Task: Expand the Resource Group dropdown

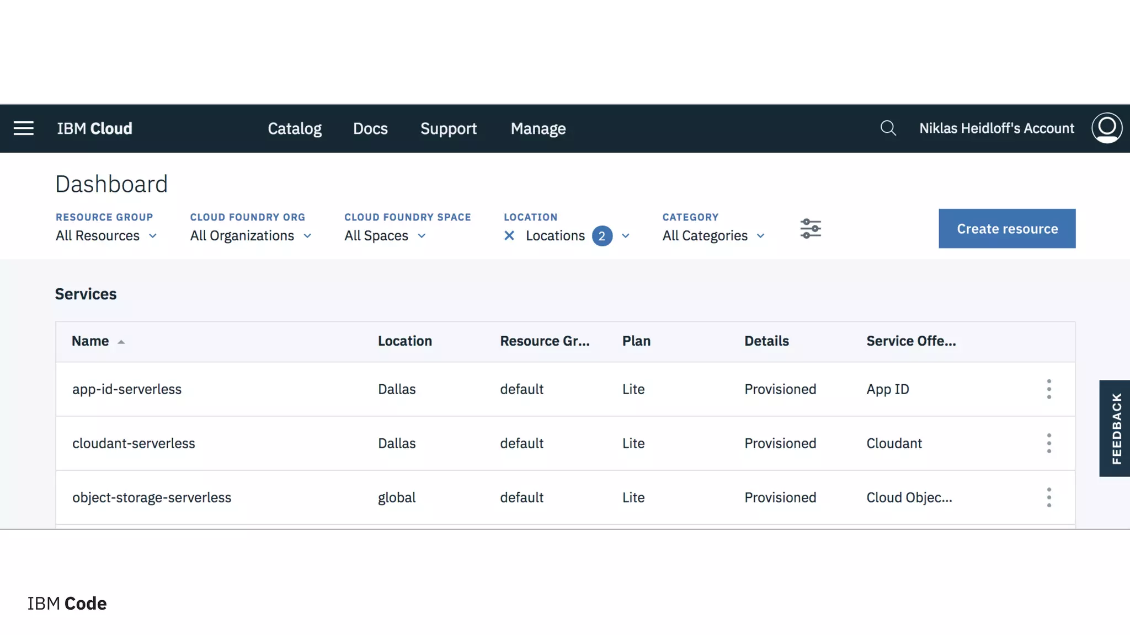Action: click(x=106, y=236)
